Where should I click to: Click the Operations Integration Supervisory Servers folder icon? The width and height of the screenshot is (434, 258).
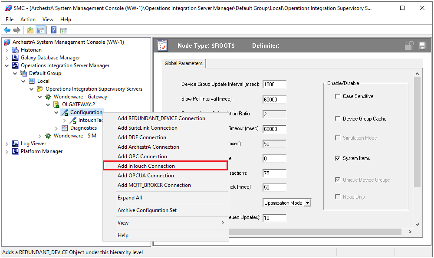(x=40, y=89)
